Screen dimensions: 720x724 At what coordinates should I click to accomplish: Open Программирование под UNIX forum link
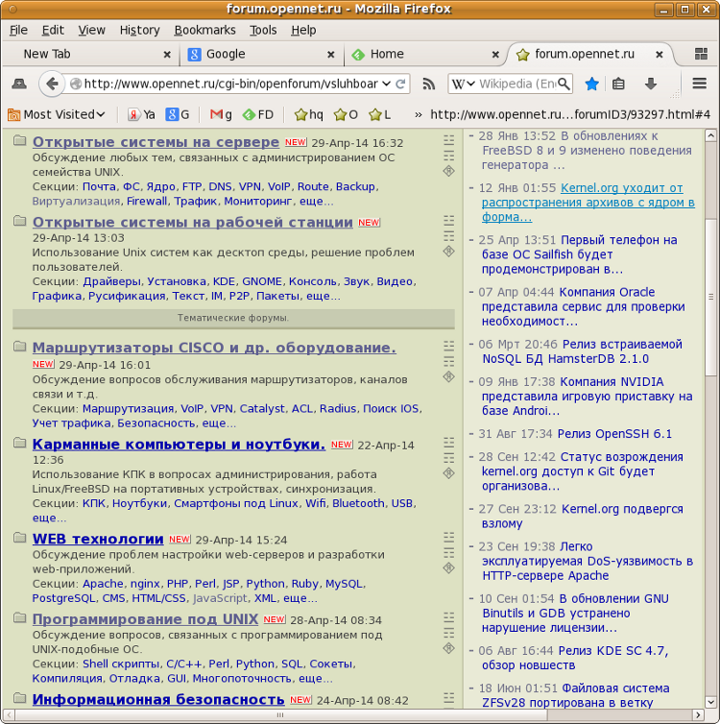pyautogui.click(x=145, y=619)
